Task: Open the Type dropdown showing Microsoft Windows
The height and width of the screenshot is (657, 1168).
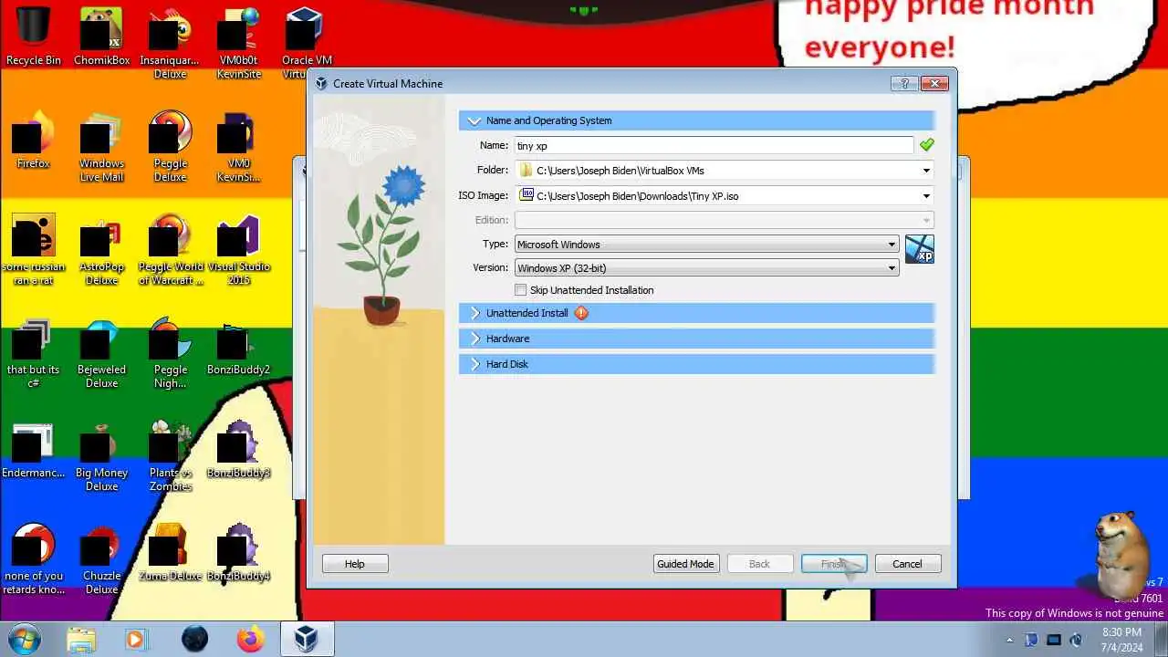Action: [706, 245]
